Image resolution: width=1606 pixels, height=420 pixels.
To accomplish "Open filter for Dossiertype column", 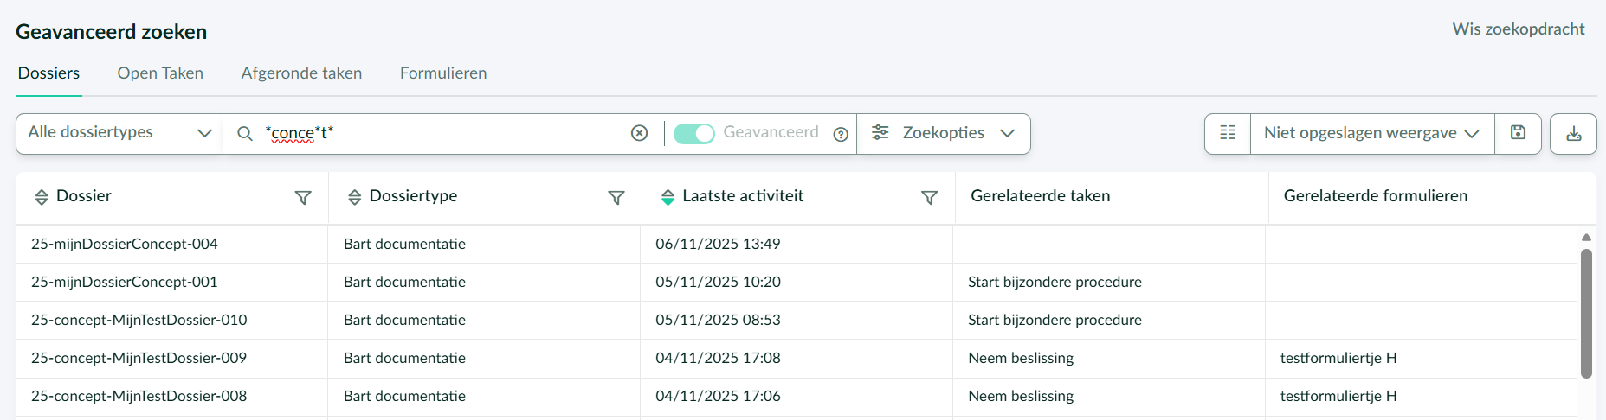I will pos(616,198).
